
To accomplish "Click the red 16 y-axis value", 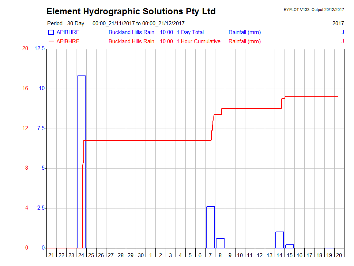I will pyautogui.click(x=25, y=88).
